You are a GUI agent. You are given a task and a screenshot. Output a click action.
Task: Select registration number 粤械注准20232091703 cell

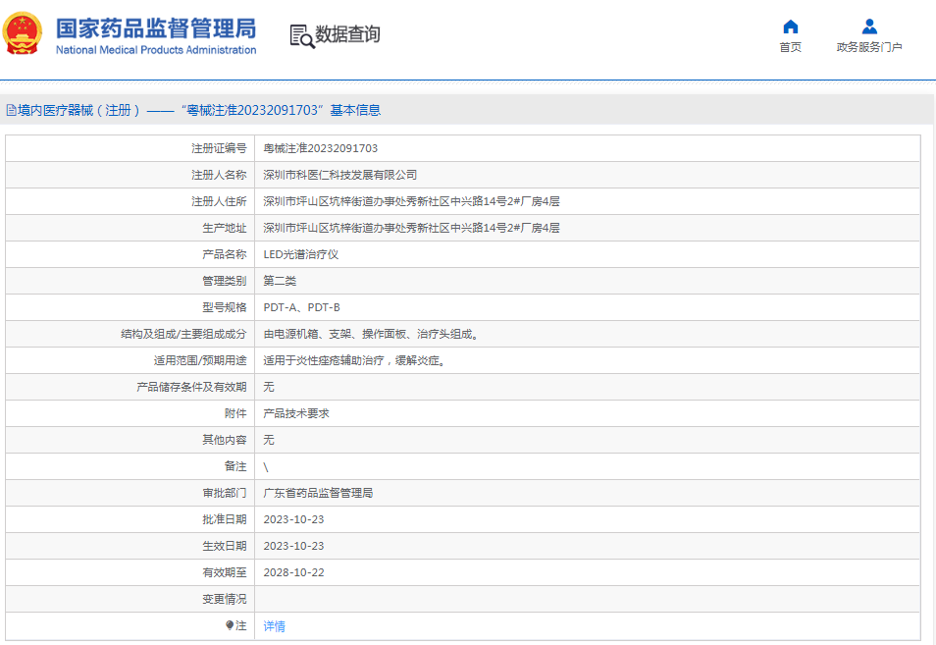click(x=321, y=148)
